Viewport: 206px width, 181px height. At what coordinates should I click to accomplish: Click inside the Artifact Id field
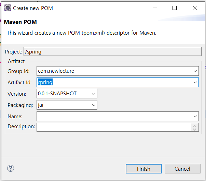coord(114,82)
